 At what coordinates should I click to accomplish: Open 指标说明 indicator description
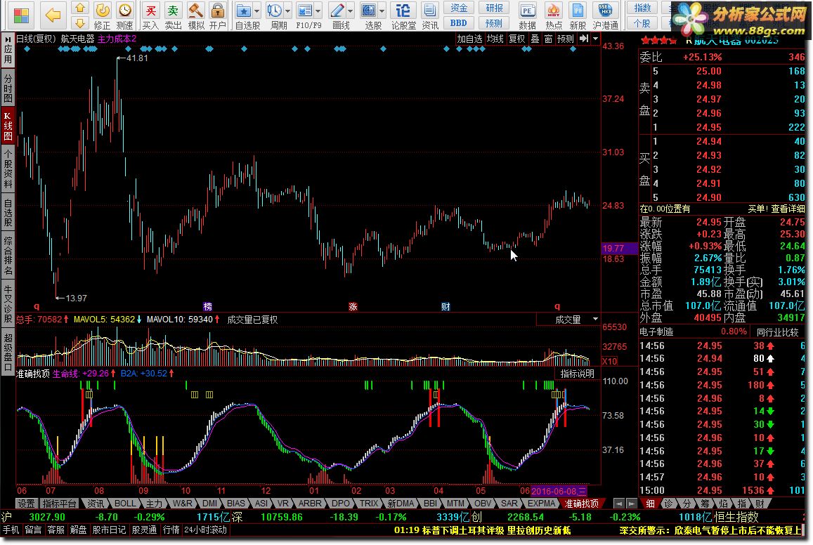click(577, 374)
